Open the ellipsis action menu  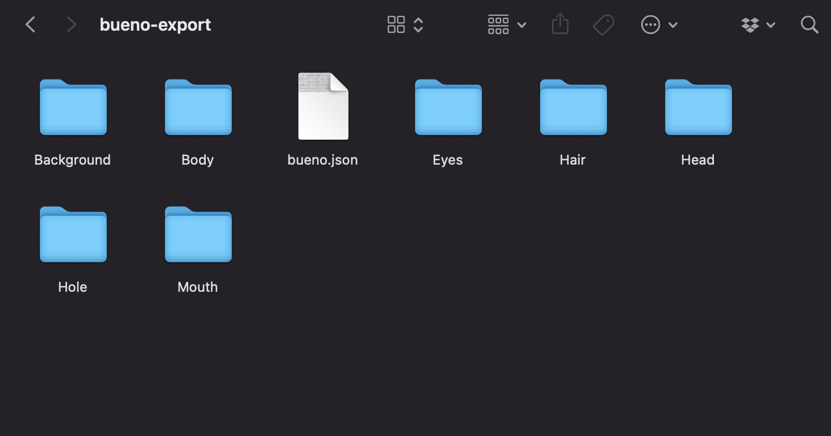coord(658,24)
